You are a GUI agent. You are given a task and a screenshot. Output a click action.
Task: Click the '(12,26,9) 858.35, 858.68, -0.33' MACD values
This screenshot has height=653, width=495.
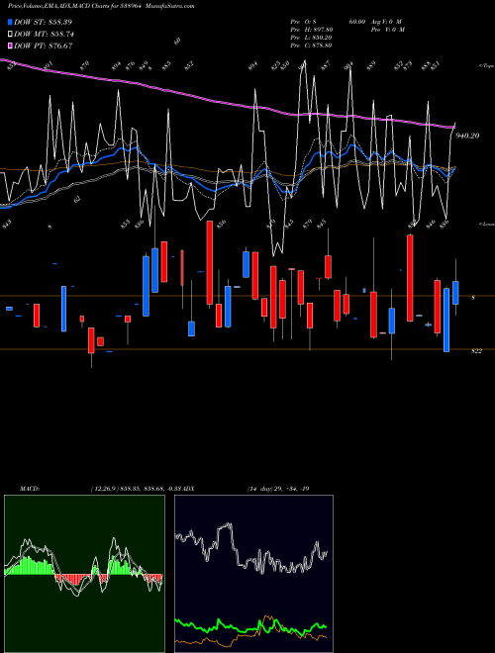[x=137, y=489]
